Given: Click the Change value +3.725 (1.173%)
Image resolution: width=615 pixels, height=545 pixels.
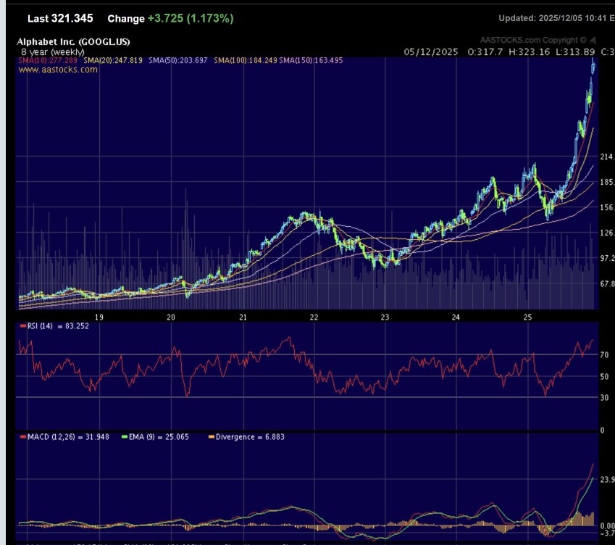Looking at the screenshot, I should tap(191, 18).
